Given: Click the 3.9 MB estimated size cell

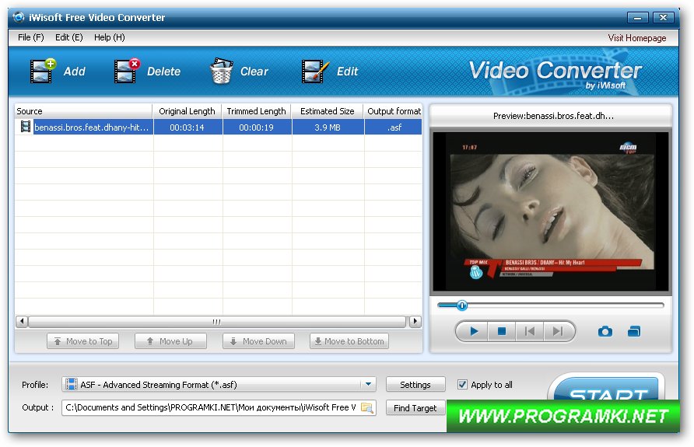Looking at the screenshot, I should click(328, 127).
